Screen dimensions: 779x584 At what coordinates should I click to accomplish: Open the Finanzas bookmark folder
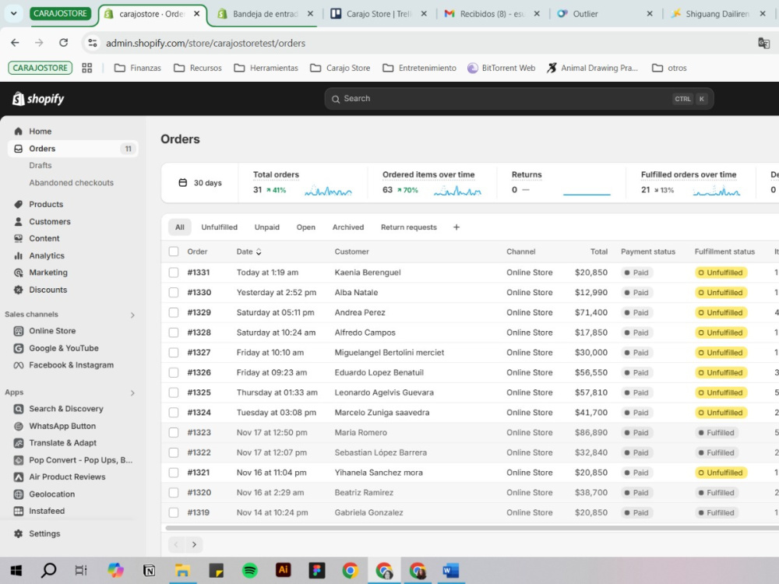click(x=138, y=68)
